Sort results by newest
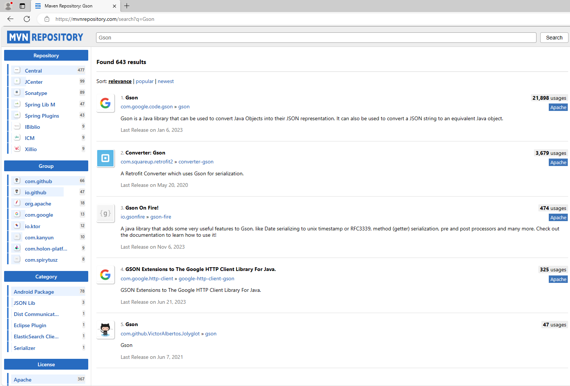570x386 pixels. (x=166, y=81)
